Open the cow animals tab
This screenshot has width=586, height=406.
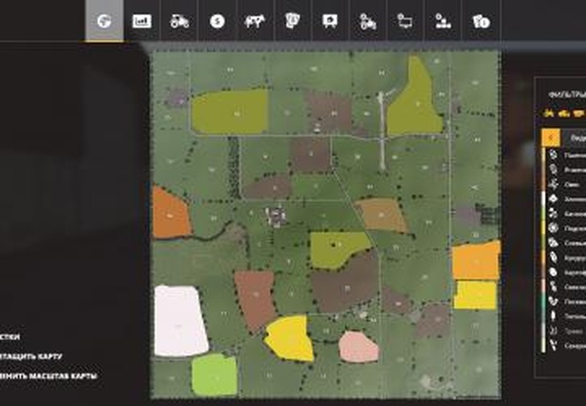coord(255,21)
